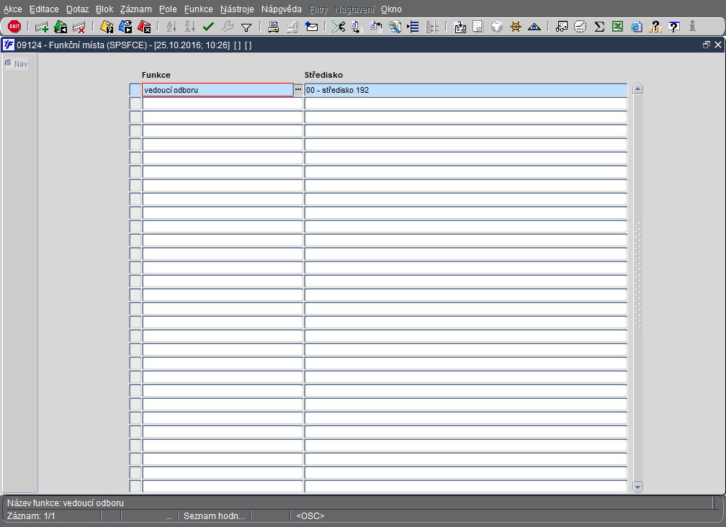Click the yellow query icon with question mark
Screen dimensions: 726x527
tap(107, 27)
